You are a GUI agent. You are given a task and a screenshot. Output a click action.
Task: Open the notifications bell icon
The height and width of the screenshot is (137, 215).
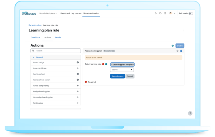coord(156,13)
